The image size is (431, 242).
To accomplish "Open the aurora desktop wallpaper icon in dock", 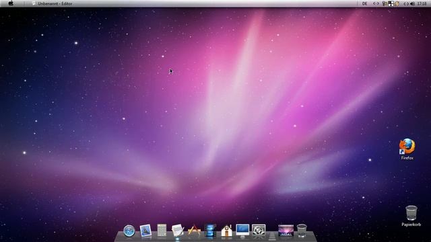I will point(286,231).
